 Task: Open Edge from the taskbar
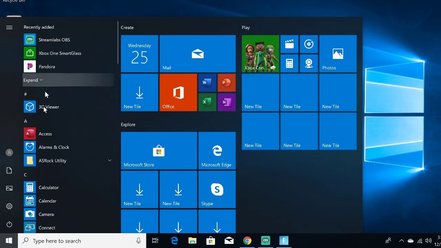tap(174, 241)
